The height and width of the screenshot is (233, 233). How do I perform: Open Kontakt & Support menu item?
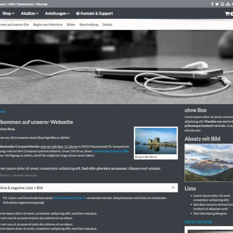96,14
